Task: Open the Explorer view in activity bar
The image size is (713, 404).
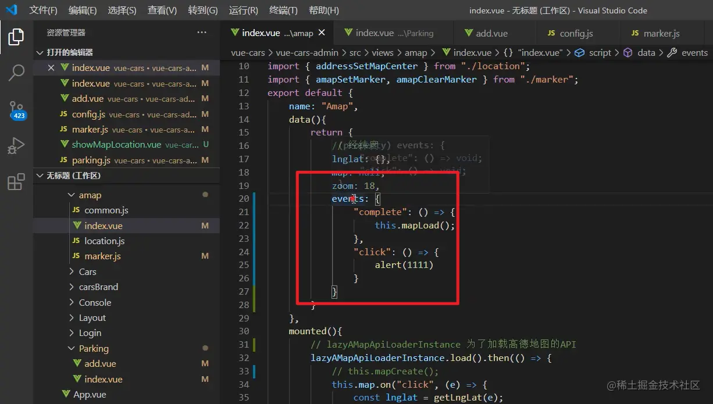Action: 16,37
